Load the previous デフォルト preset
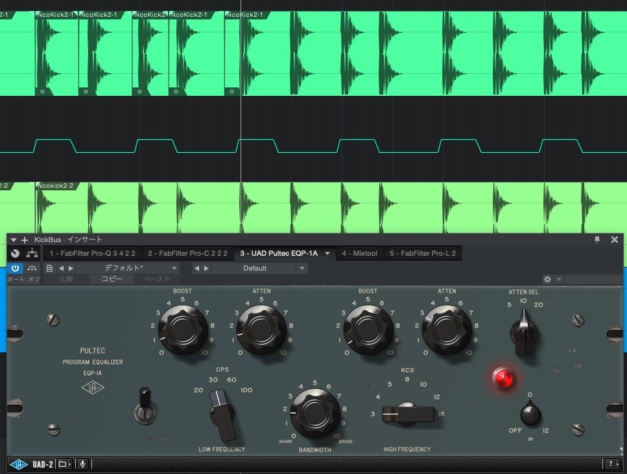 [x=61, y=268]
